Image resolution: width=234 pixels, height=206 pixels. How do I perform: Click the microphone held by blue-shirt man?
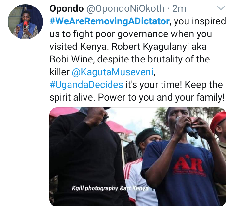(188, 128)
